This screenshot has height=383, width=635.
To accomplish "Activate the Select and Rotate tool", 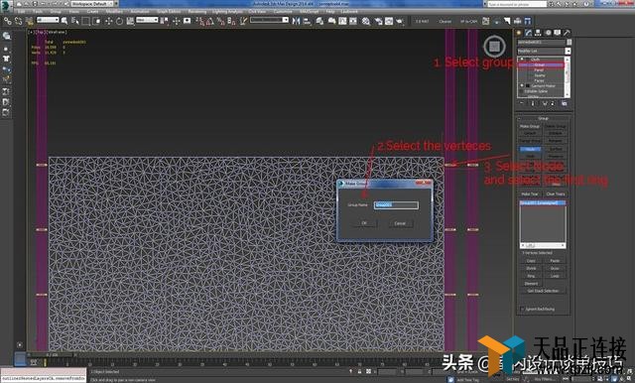I will tap(119, 21).
